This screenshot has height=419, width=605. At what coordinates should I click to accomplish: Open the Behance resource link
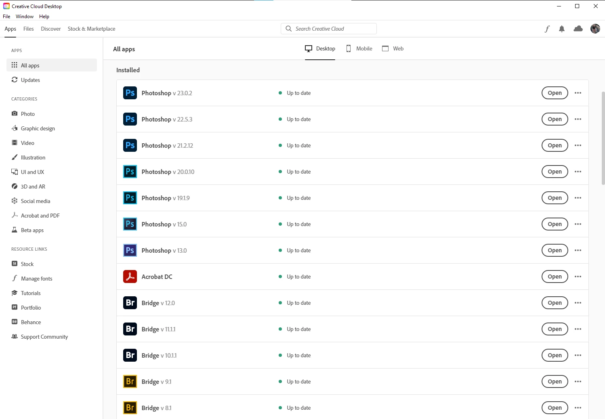(52, 322)
